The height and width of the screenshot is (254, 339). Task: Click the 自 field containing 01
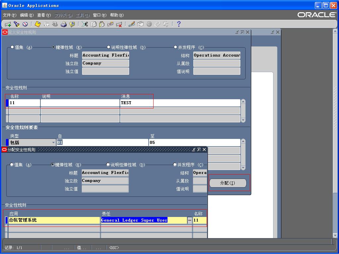click(103, 143)
